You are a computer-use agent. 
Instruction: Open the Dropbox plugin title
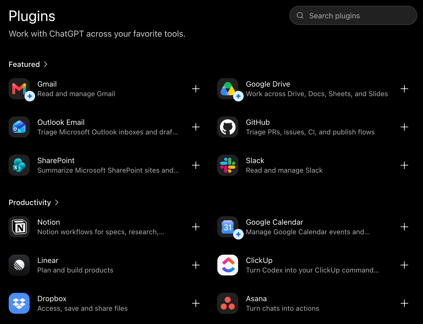click(x=52, y=299)
